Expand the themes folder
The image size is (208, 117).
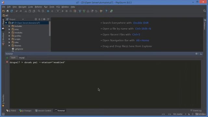click(9, 45)
